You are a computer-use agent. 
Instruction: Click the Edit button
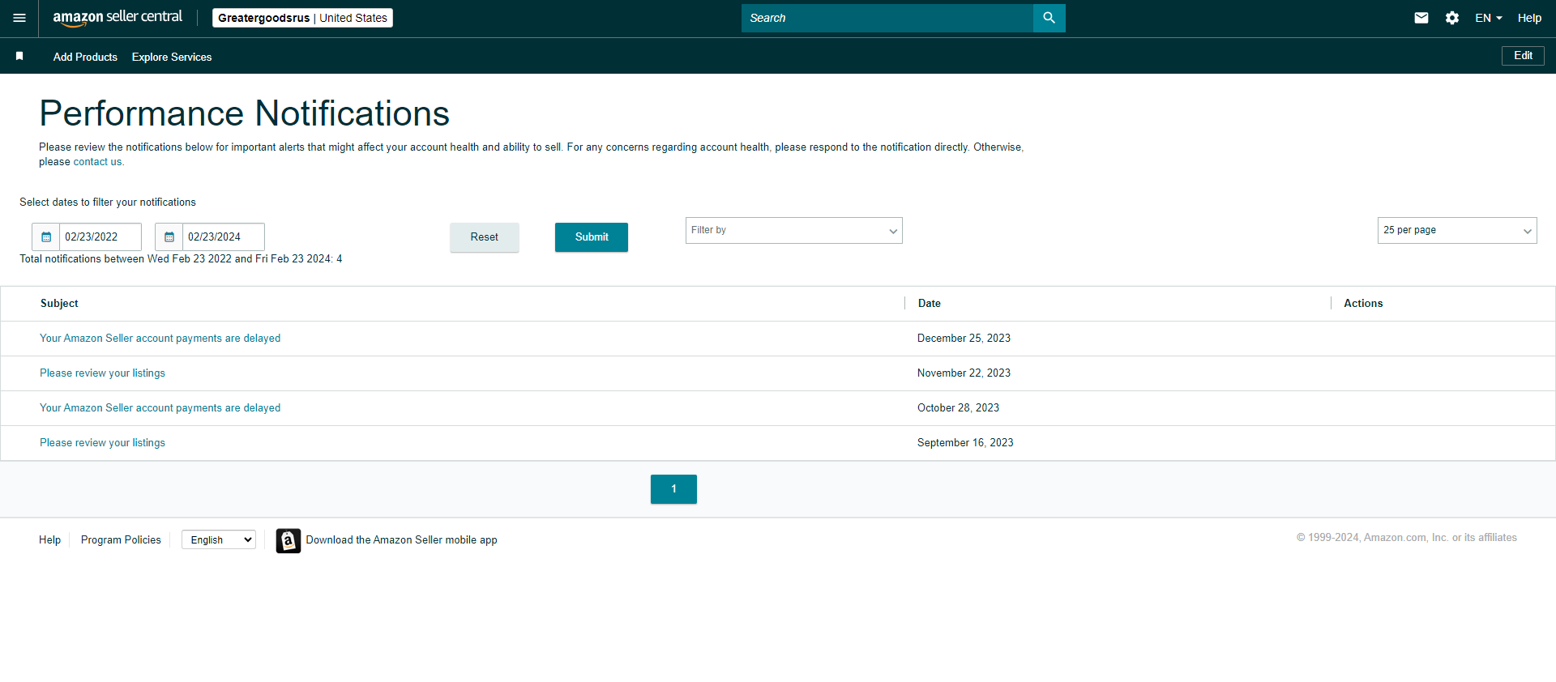(x=1523, y=56)
